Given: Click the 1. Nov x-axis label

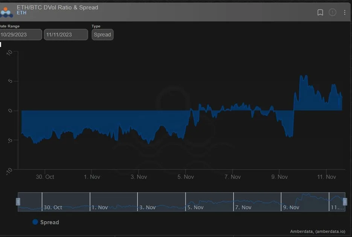Looking at the screenshot, I should coord(92,177).
